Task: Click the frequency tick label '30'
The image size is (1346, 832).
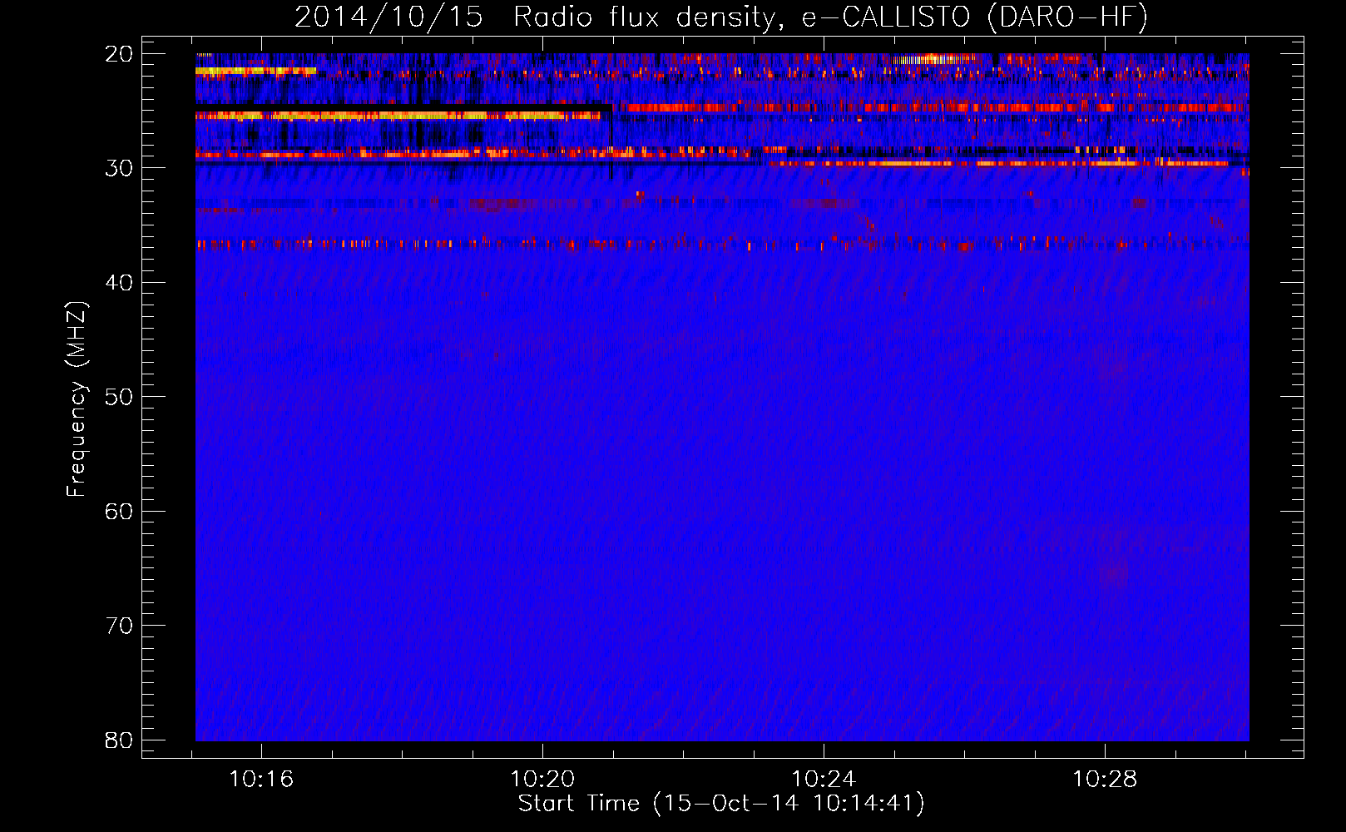Action: point(119,168)
